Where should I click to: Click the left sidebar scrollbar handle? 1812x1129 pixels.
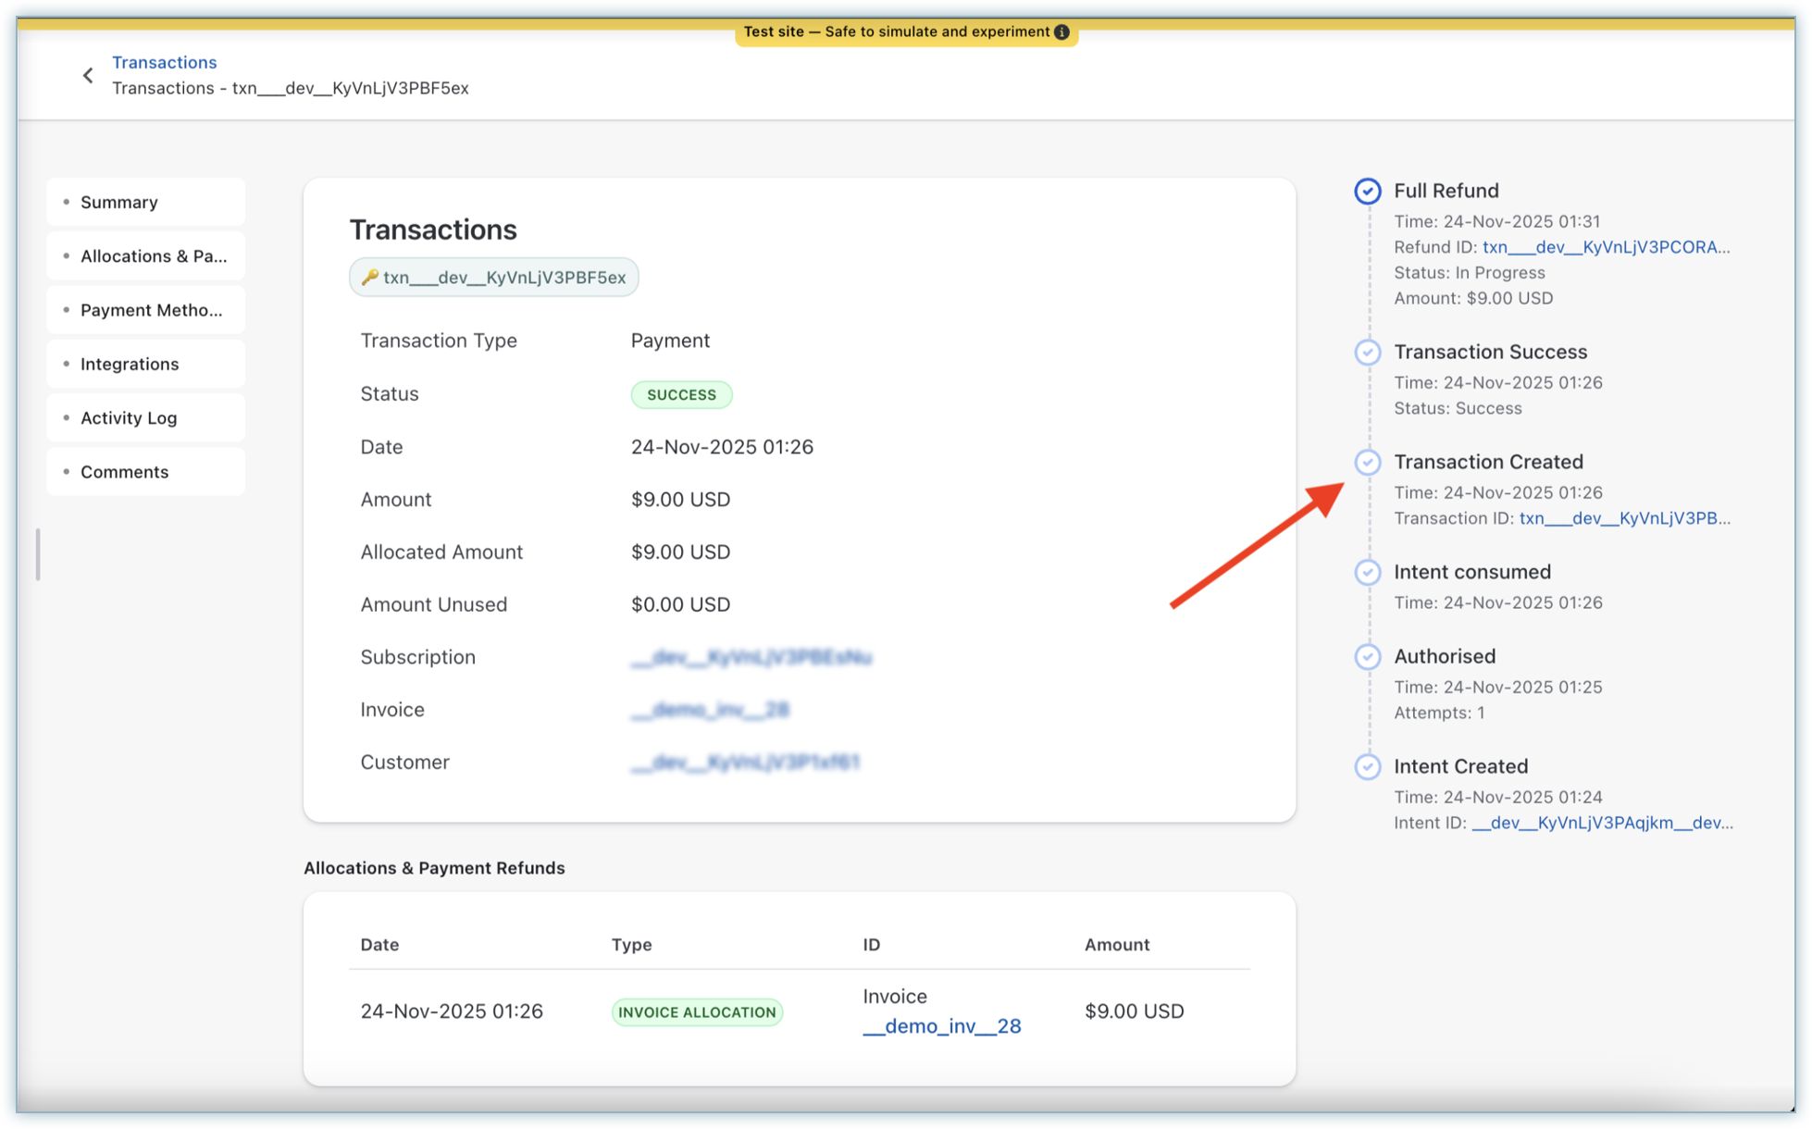(x=38, y=554)
